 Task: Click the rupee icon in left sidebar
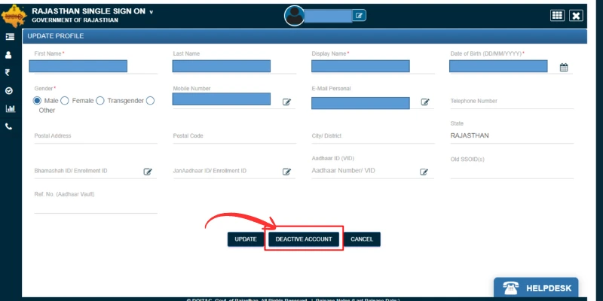[x=9, y=72]
